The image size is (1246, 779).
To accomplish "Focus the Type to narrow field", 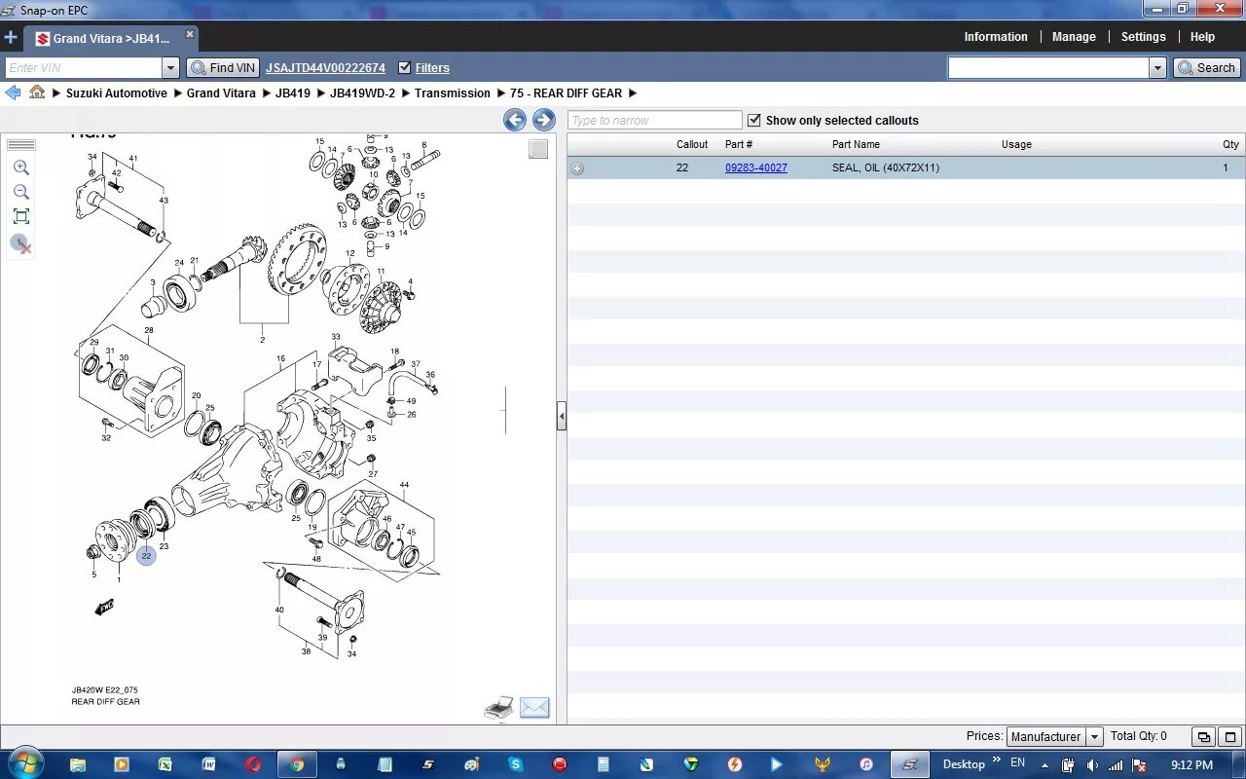I will pyautogui.click(x=655, y=120).
